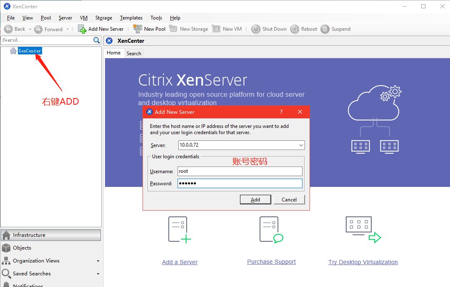The width and height of the screenshot is (450, 287).
Task: Click New Pool toolbar icon
Action: coord(138,29)
